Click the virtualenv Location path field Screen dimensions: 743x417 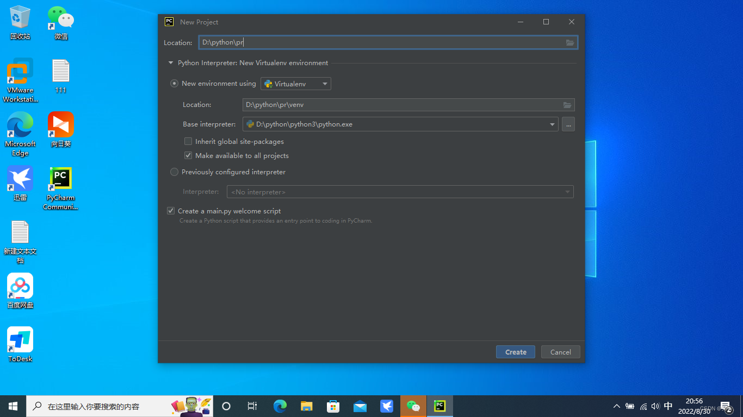(408, 105)
